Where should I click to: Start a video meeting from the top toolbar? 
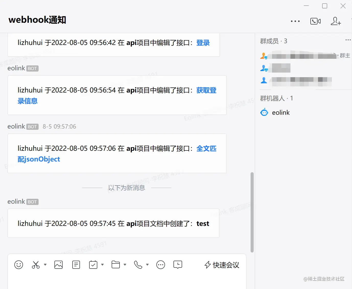(x=315, y=21)
